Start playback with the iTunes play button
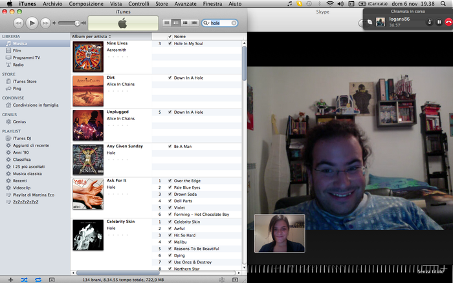Viewport: 453px width, 283px height. point(32,23)
